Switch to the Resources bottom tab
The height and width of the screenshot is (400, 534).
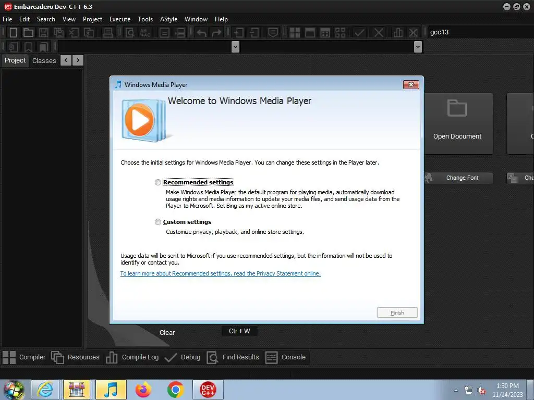[x=75, y=357]
